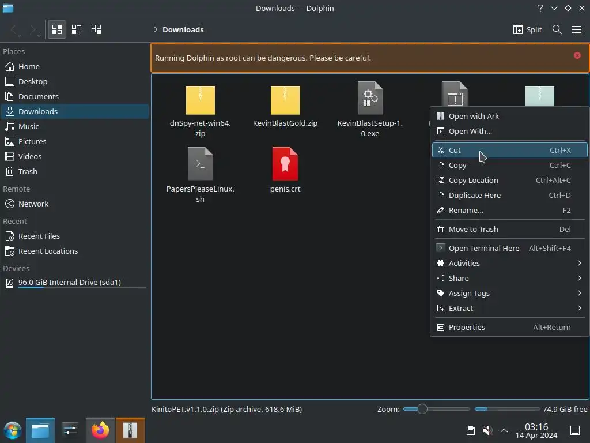Select Copy from context menu

coord(509,165)
